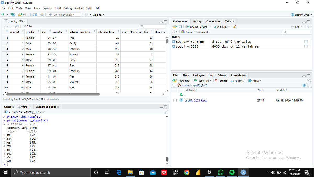Click Save workspace disk icon in Environment pane
Viewport: 314px width, 177px height.
(x=180, y=27)
